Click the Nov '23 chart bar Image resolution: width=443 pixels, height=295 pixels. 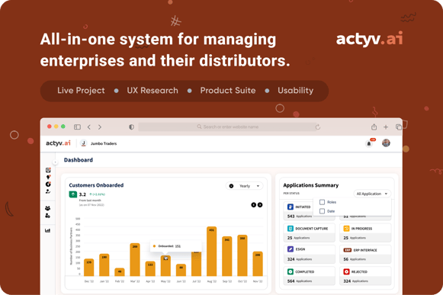click(258, 264)
